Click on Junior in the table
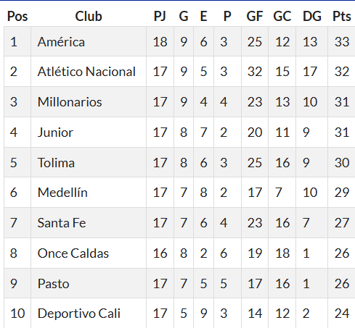Viewport: 355px width, 328px height. pos(55,133)
